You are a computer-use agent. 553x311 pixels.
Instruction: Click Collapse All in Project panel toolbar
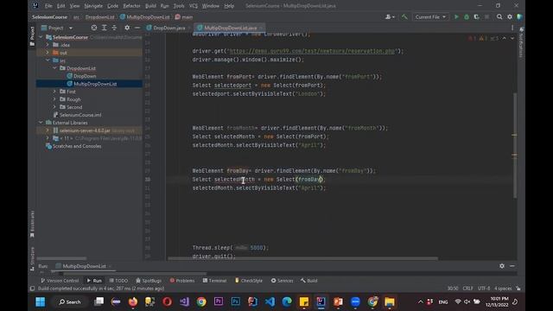click(x=114, y=28)
